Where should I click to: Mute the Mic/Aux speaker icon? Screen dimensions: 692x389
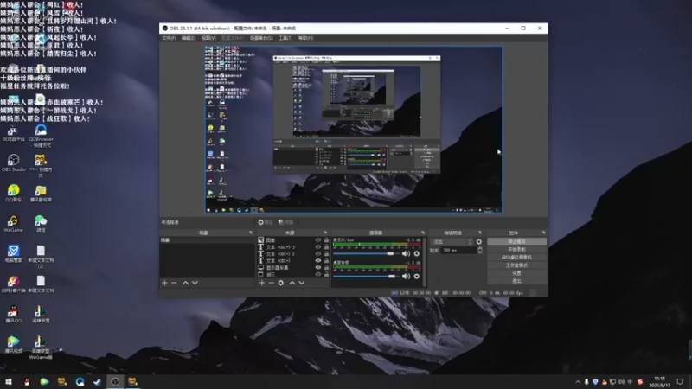pos(406,253)
